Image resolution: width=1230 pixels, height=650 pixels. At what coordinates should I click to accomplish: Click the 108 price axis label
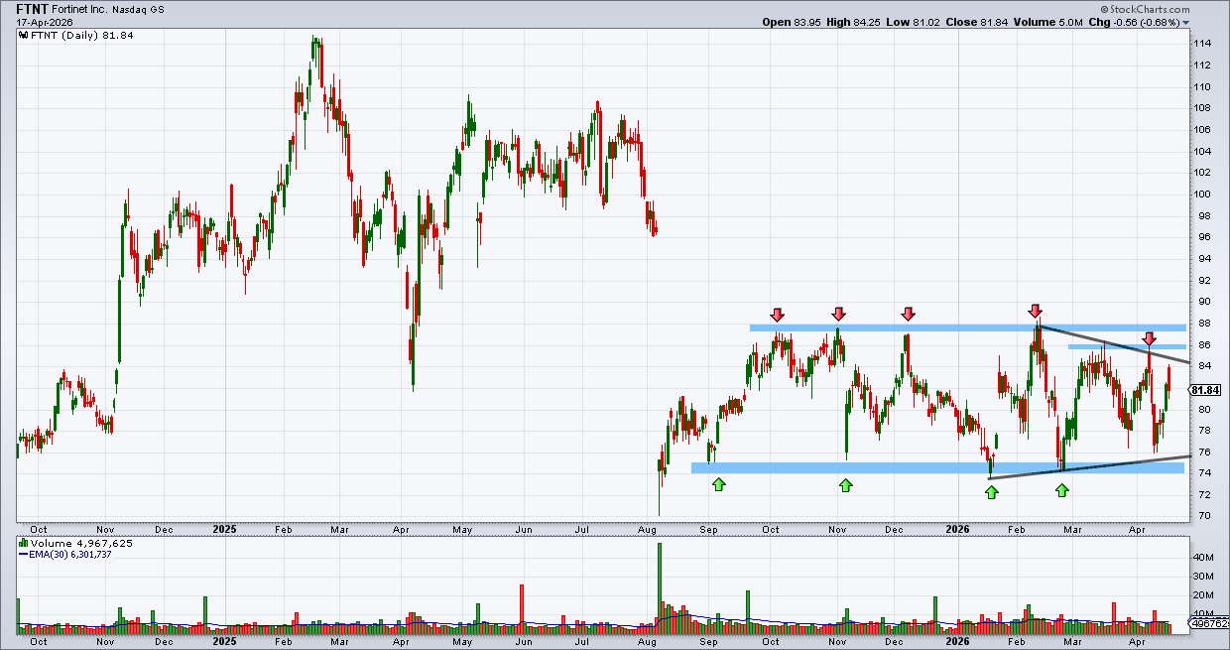1202,108
